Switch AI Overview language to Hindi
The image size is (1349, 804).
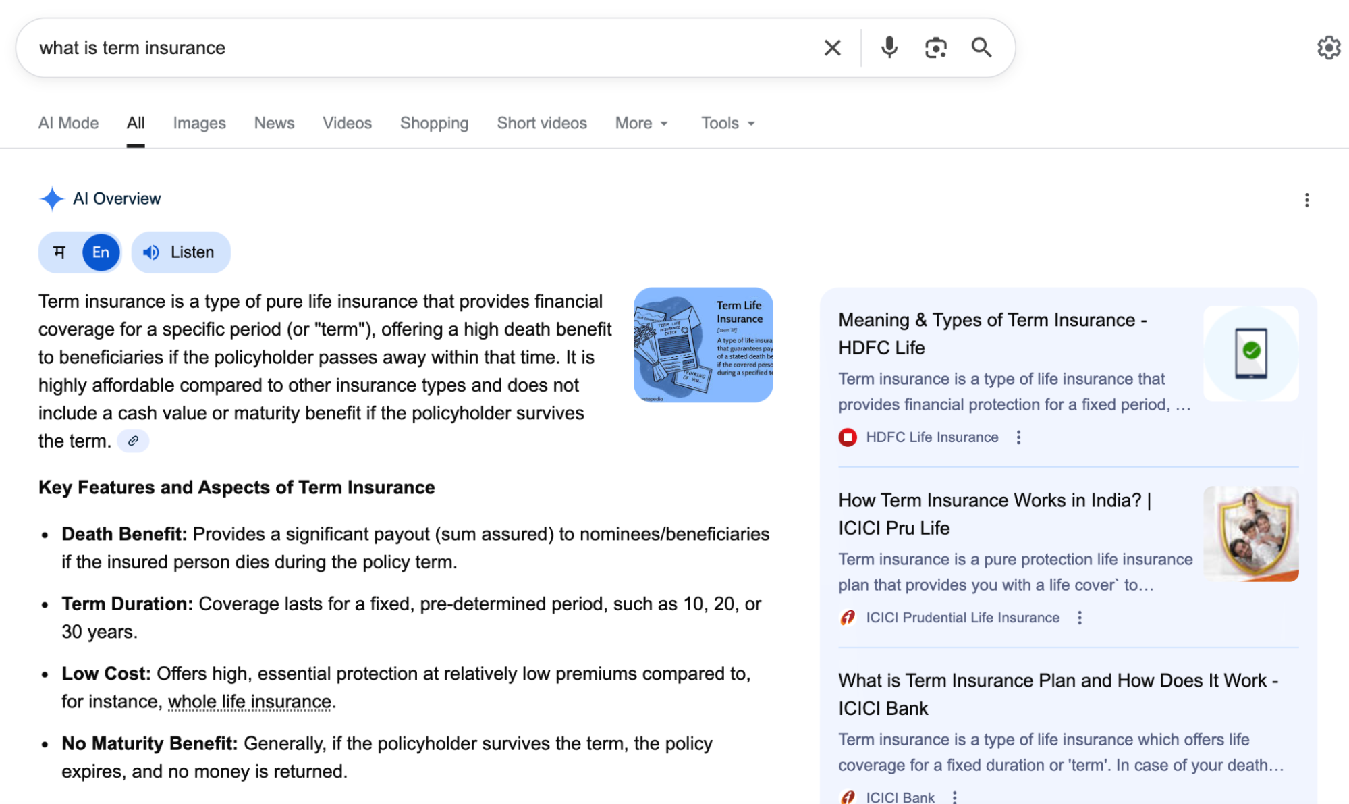point(60,252)
